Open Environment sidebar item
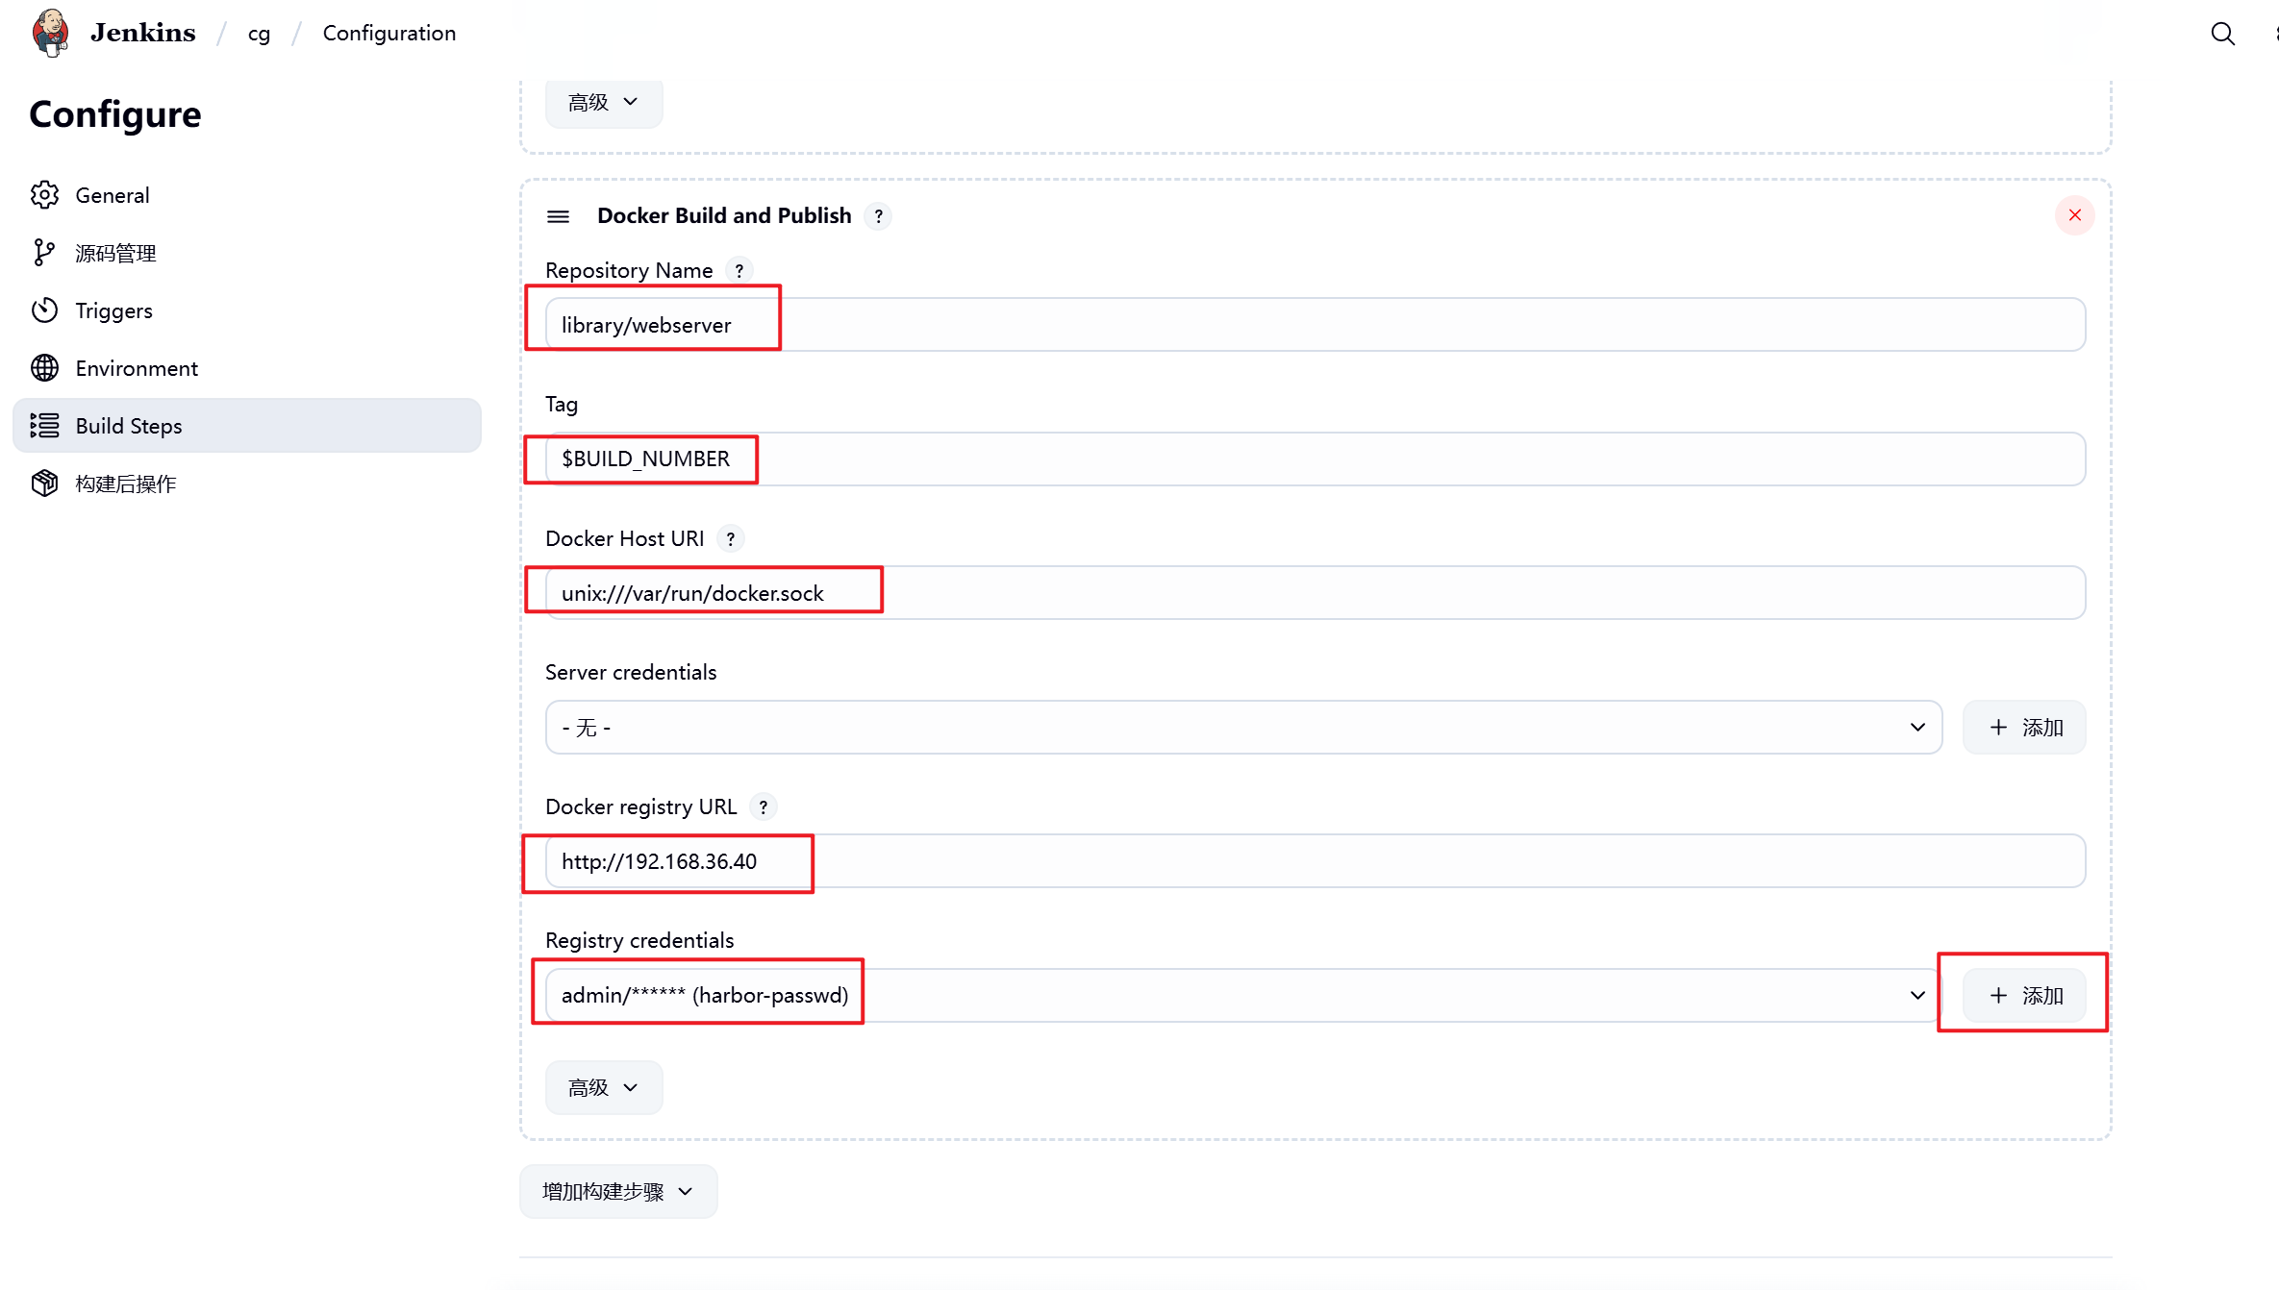Image resolution: width=2279 pixels, height=1290 pixels. click(x=136, y=368)
